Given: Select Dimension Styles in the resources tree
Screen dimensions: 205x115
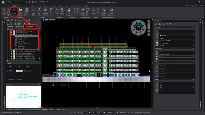Looking at the screenshot, I should [x=23, y=38].
